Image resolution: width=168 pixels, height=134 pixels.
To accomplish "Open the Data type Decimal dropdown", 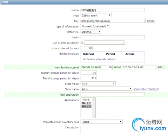I will pos(91,32).
